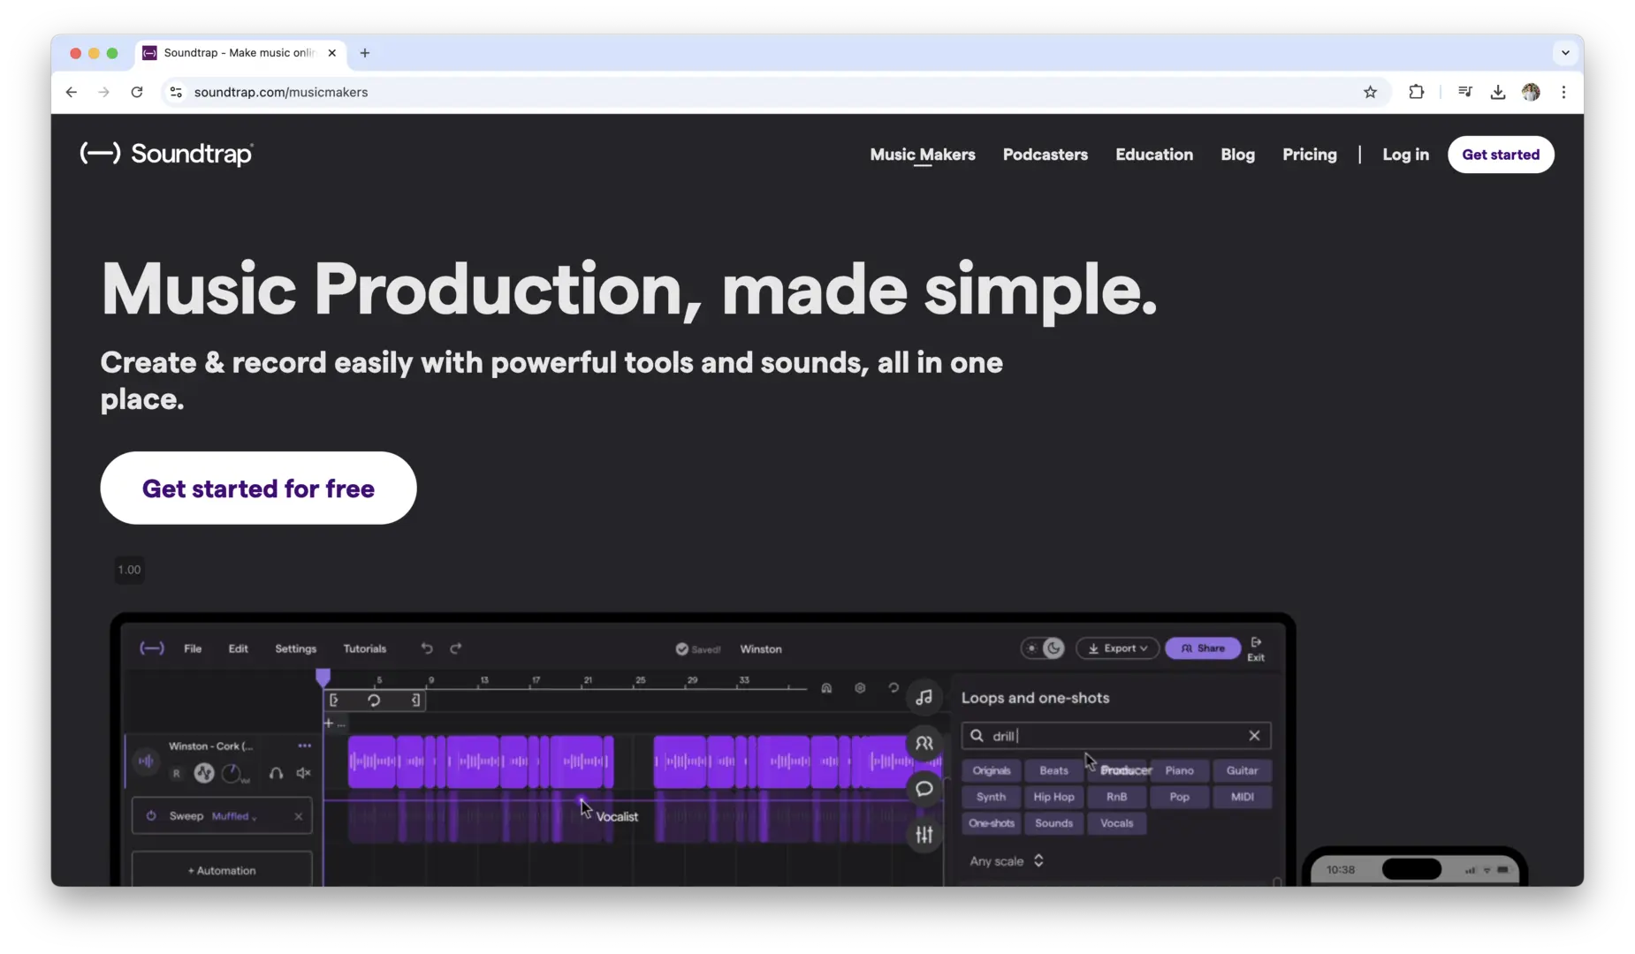This screenshot has height=954, width=1635.
Task: Click the Get started for free button
Action: pos(258,488)
